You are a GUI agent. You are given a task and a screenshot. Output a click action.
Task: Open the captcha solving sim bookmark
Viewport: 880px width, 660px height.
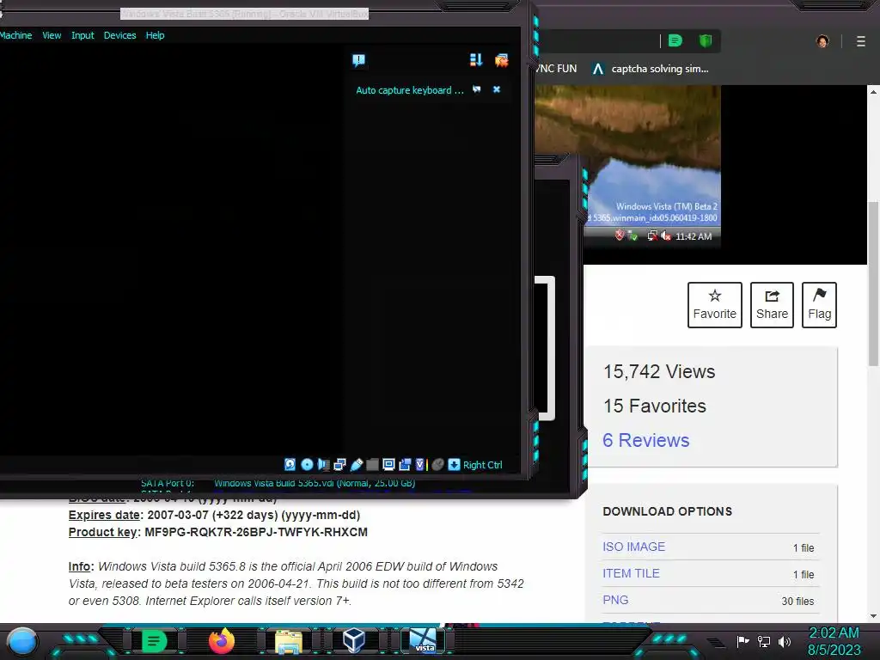(x=651, y=69)
